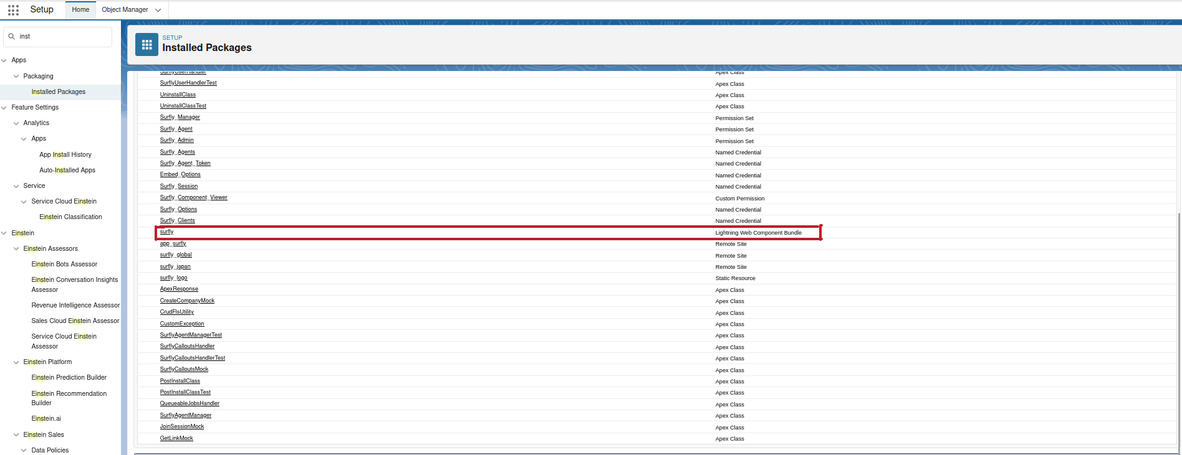
Task: Open the Object Manager tab
Action: 125,10
